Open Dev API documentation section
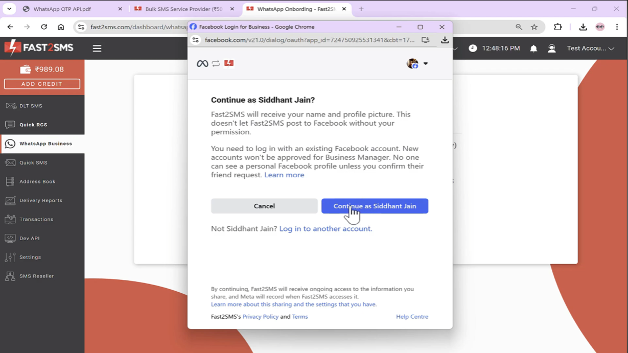The image size is (628, 353). 30,238
